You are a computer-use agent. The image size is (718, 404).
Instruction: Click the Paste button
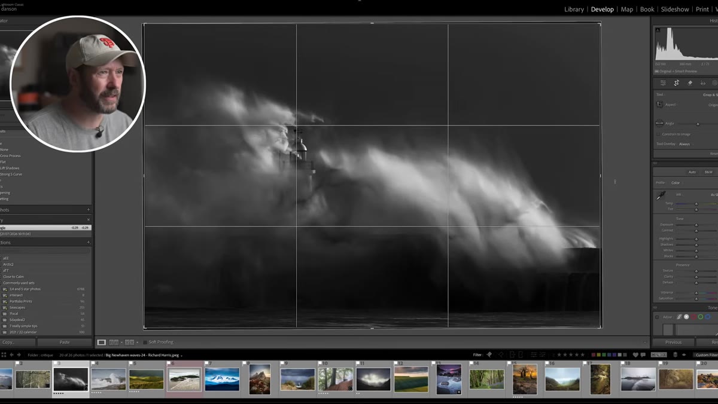pyautogui.click(x=65, y=342)
